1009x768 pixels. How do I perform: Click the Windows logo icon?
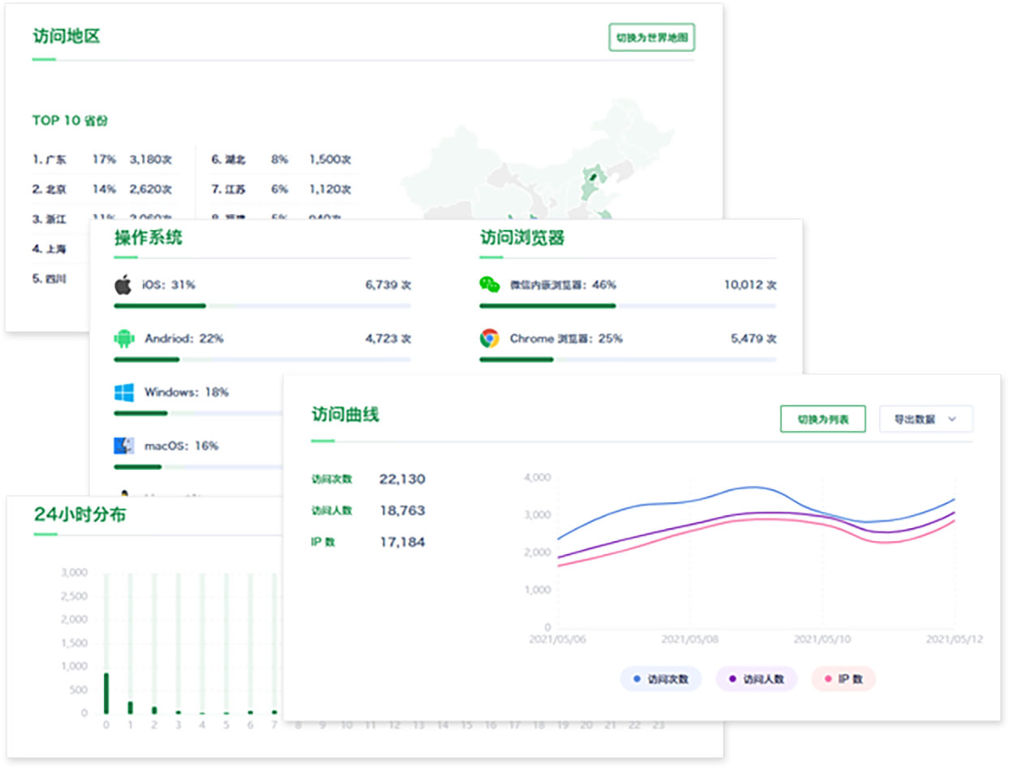(123, 393)
